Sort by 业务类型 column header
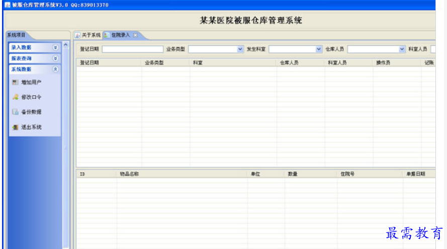This screenshot has height=249, width=447. click(165, 63)
